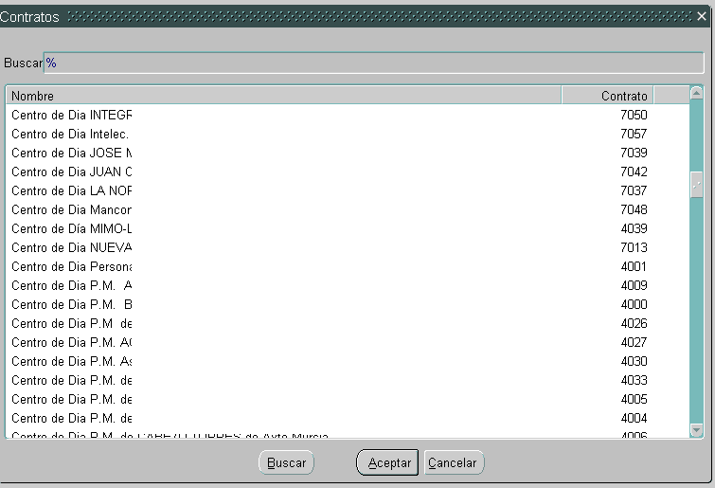Screen dimensions: 715x488
Task: Click the Cancelar button
Action: pos(454,462)
